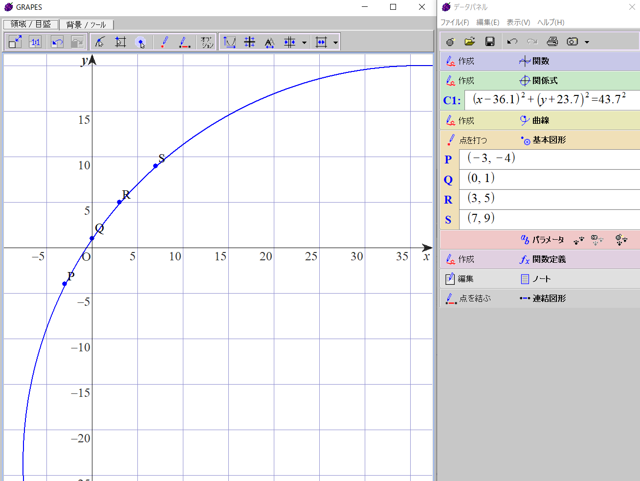Click the greyed redo view icon in GRAPES toolbar

click(78, 42)
